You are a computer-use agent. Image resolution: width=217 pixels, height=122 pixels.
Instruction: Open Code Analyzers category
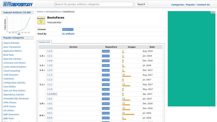(11, 75)
